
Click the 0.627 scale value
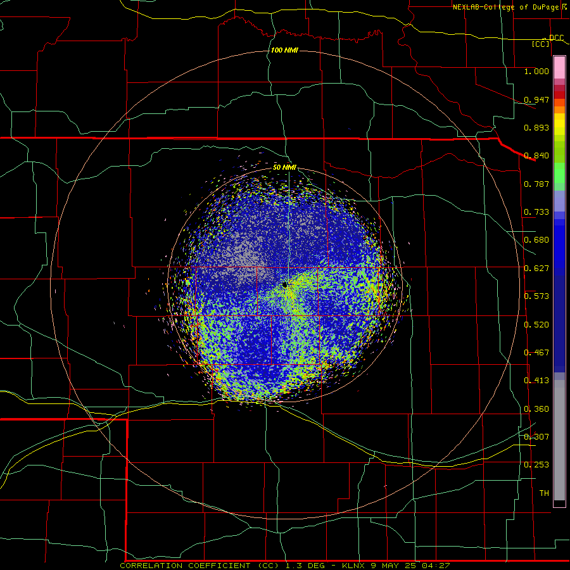[536, 269]
